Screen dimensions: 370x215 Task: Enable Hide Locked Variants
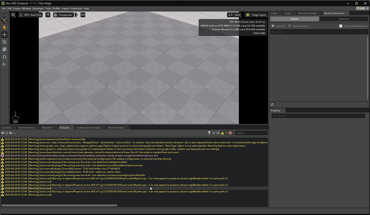coord(341,26)
